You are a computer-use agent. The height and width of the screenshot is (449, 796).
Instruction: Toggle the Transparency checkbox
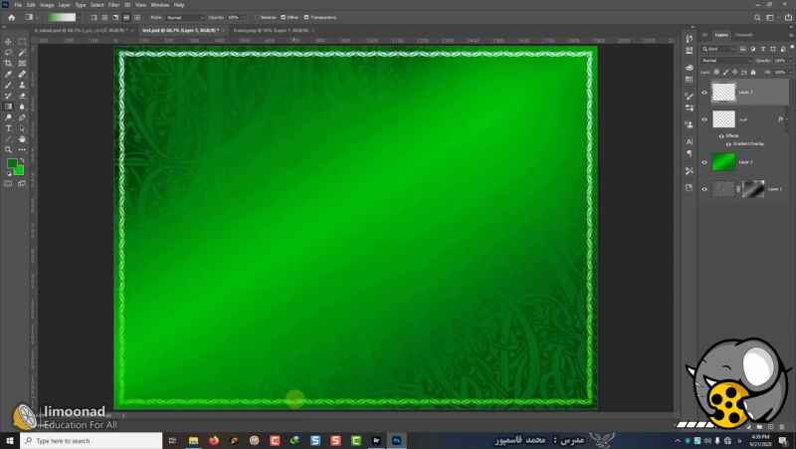click(x=306, y=17)
